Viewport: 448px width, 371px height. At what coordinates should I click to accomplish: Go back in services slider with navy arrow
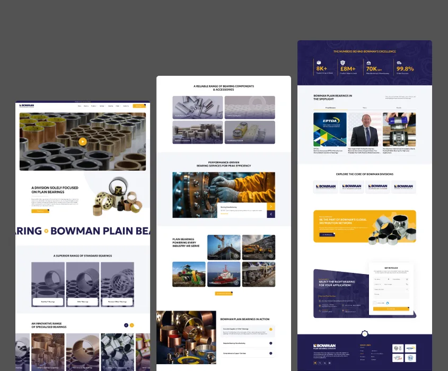coord(271,214)
